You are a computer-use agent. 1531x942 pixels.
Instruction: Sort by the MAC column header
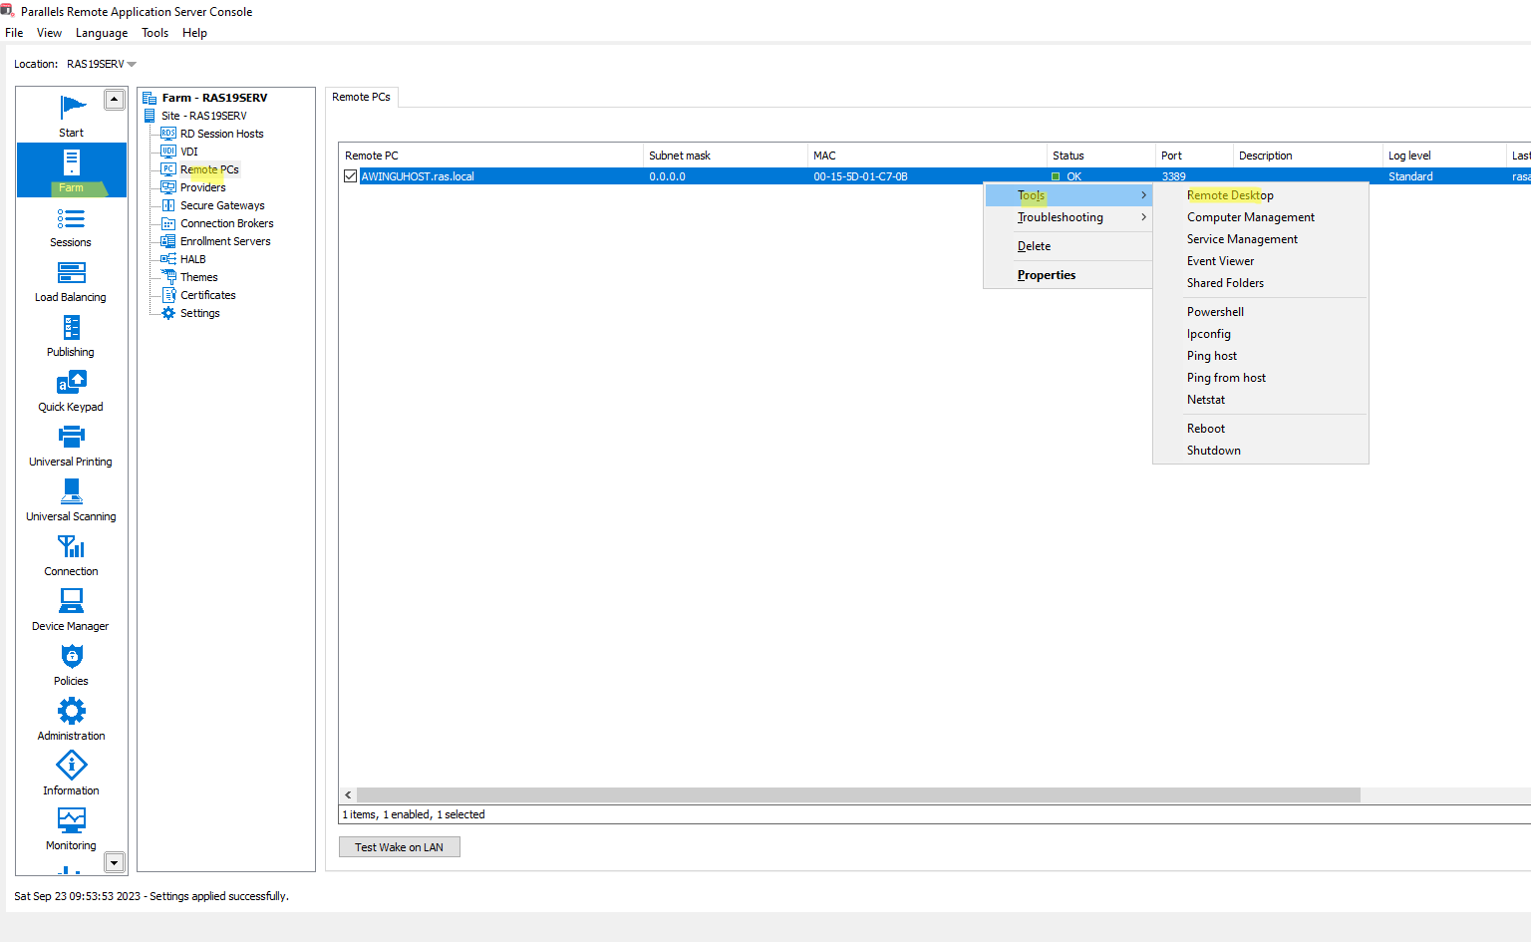927,156
